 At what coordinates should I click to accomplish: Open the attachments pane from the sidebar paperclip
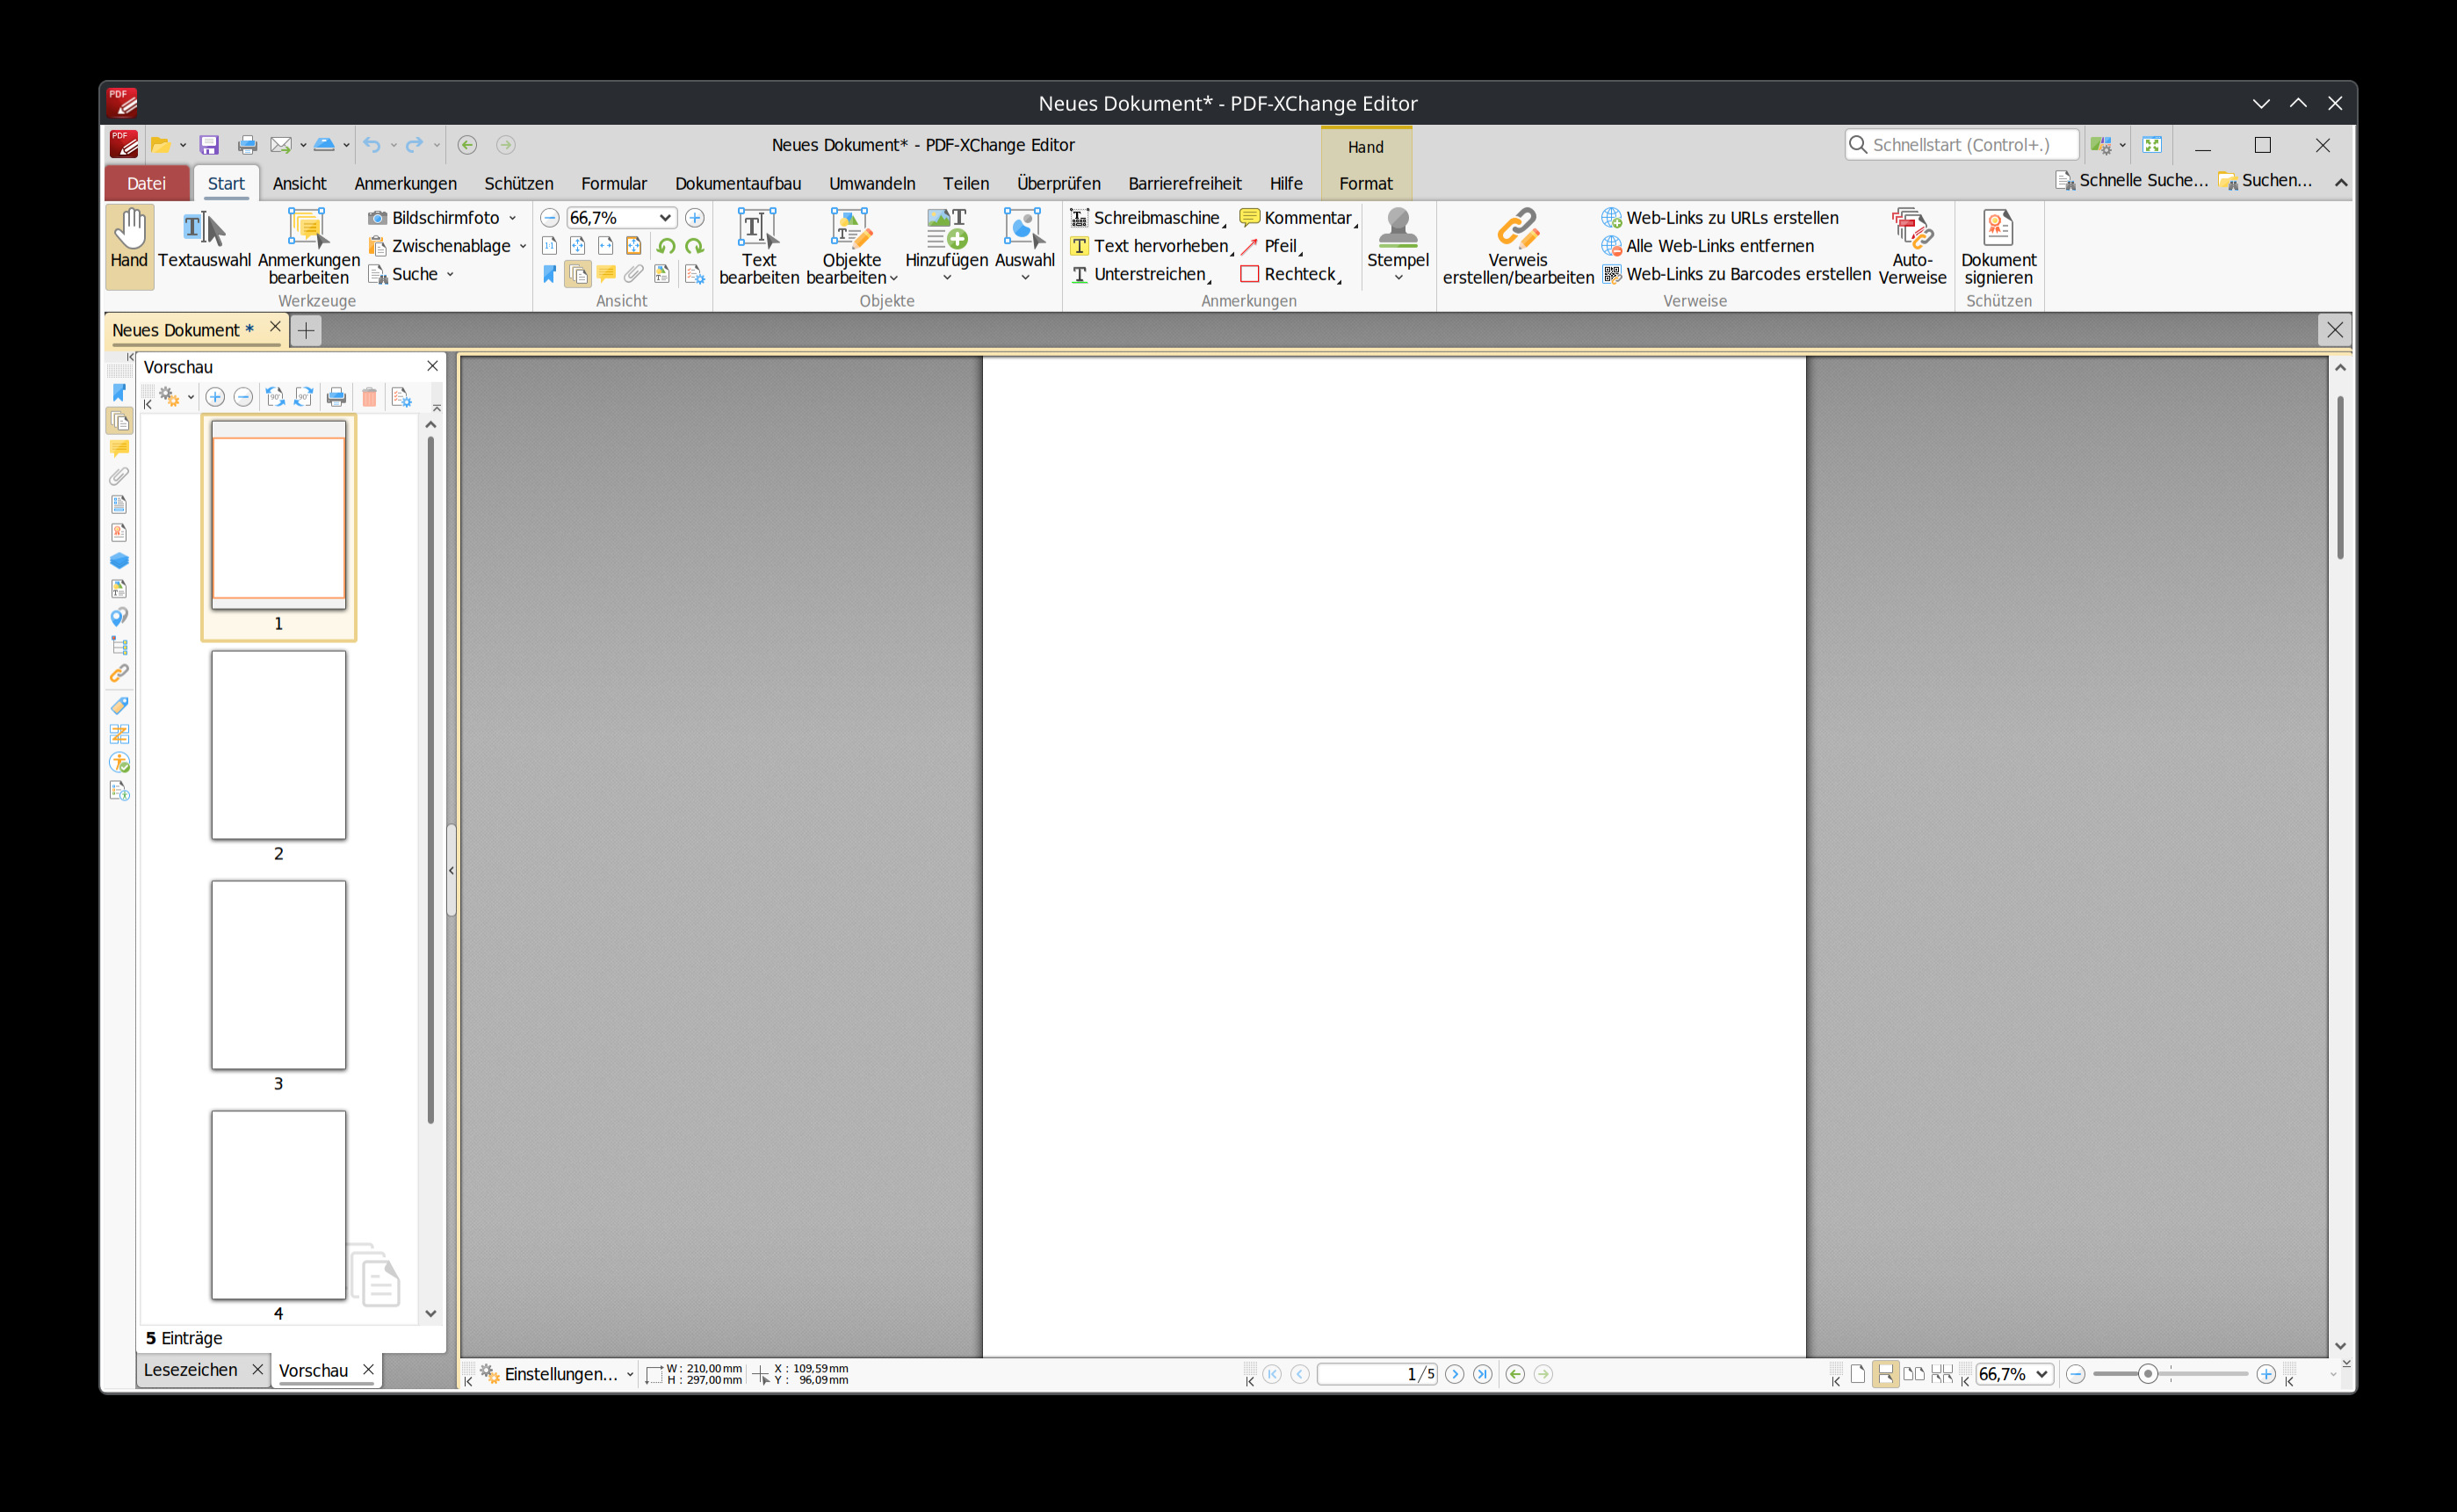pyautogui.click(x=119, y=476)
